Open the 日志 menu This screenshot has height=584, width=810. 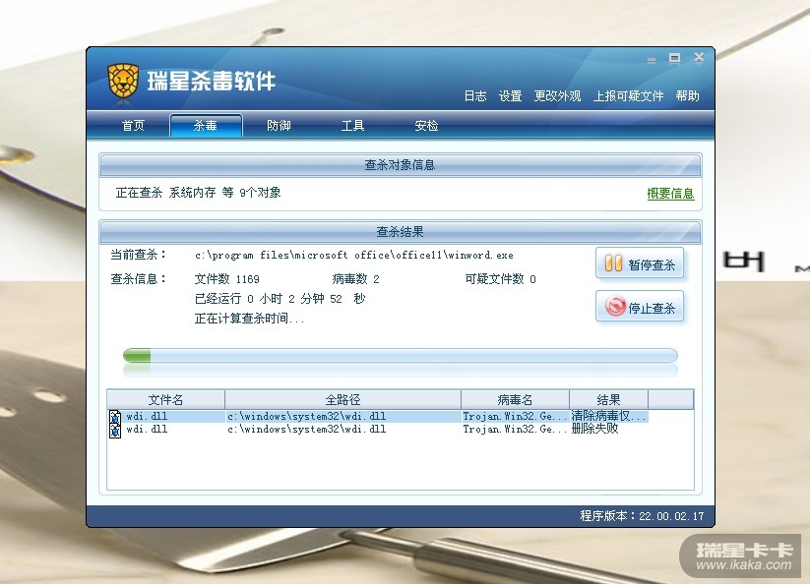(x=474, y=96)
